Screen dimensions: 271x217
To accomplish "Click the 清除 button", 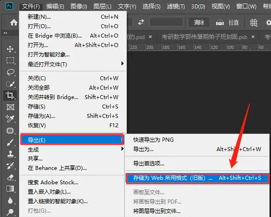I will click(x=199, y=23).
